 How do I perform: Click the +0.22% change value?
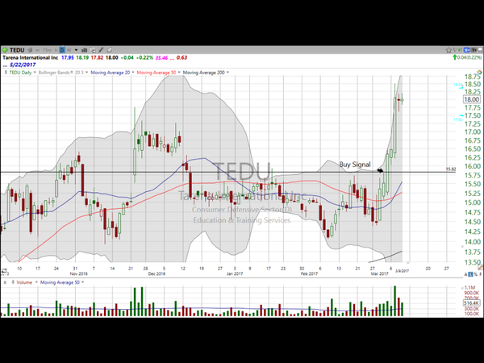[145, 58]
